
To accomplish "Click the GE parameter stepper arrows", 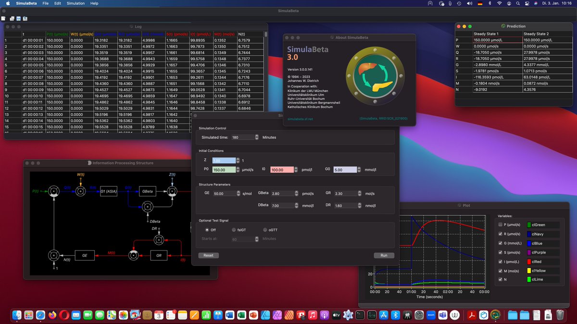I will point(238,193).
